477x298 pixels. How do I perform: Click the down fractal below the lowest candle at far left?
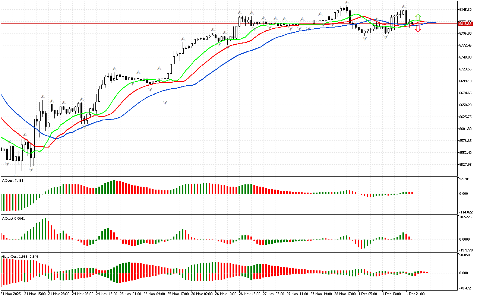pos(16,177)
